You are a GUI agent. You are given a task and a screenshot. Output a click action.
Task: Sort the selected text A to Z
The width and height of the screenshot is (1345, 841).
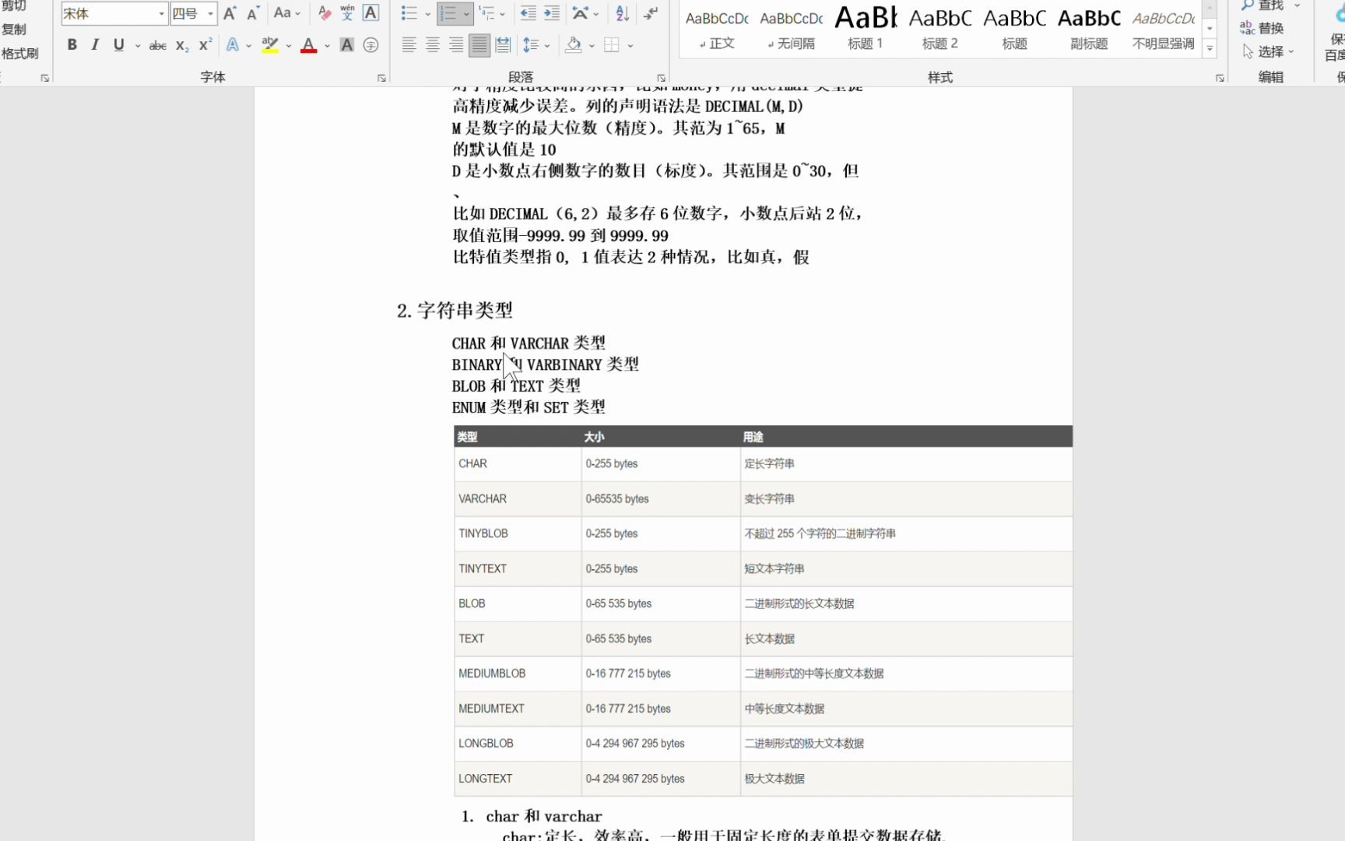(623, 13)
